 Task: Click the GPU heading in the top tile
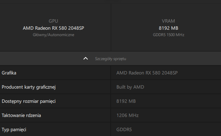pos(53,21)
